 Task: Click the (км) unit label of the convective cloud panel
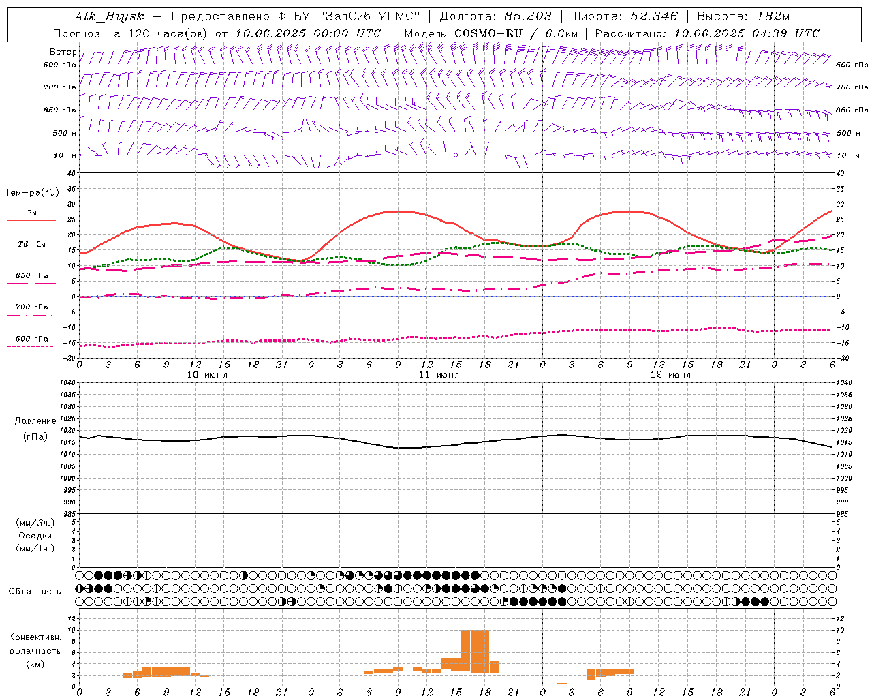(35, 664)
